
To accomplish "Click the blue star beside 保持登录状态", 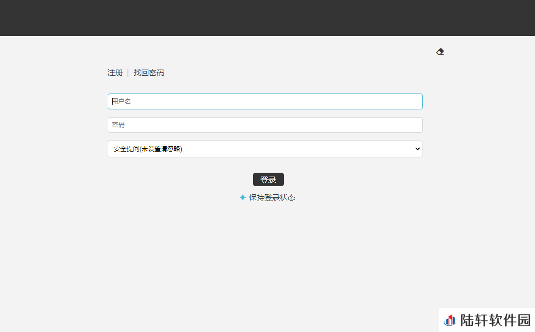I will pos(242,198).
